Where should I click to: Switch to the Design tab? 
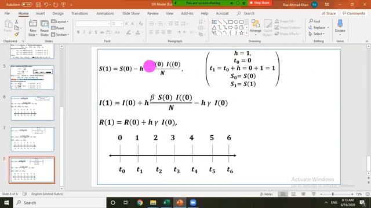pyautogui.click(x=58, y=13)
